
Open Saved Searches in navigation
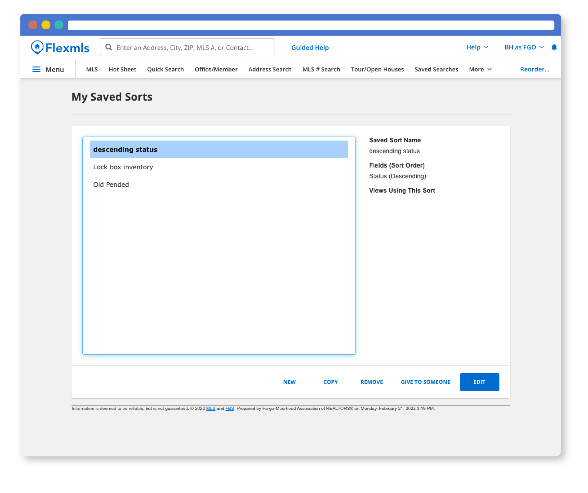[x=436, y=69]
